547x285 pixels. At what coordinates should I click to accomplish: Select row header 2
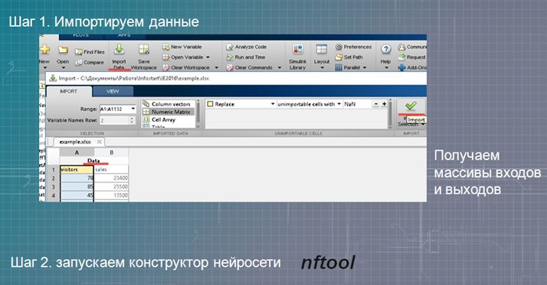(x=54, y=179)
